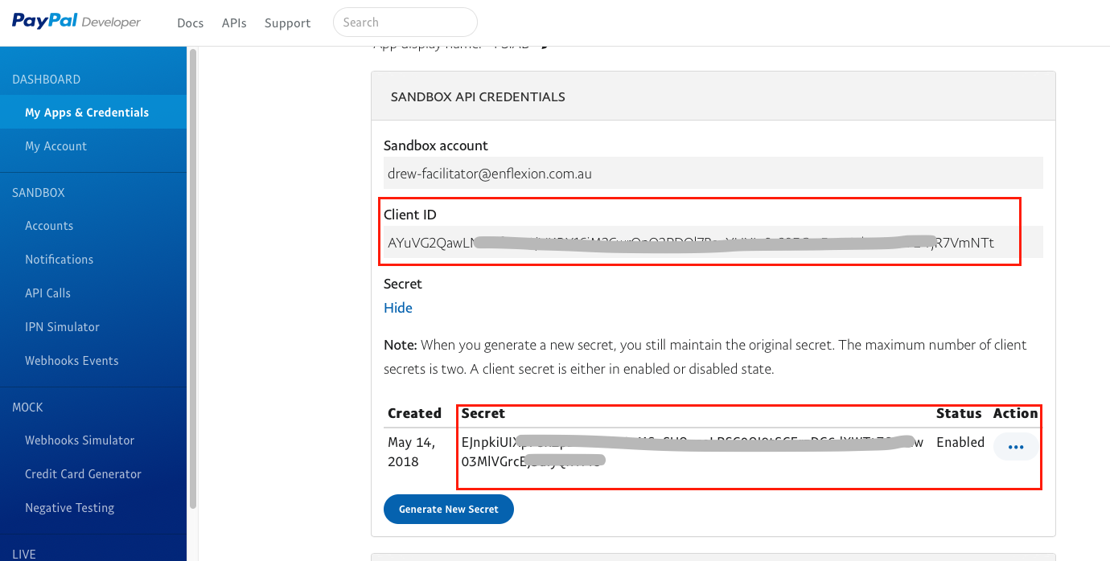Viewport: 1110px width, 561px height.
Task: Click the LIVE section heading
Action: tap(24, 554)
